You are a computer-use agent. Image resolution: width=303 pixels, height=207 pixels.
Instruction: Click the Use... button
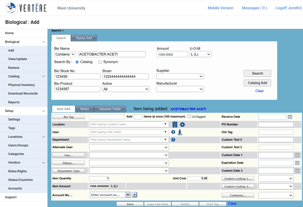(x=68, y=155)
